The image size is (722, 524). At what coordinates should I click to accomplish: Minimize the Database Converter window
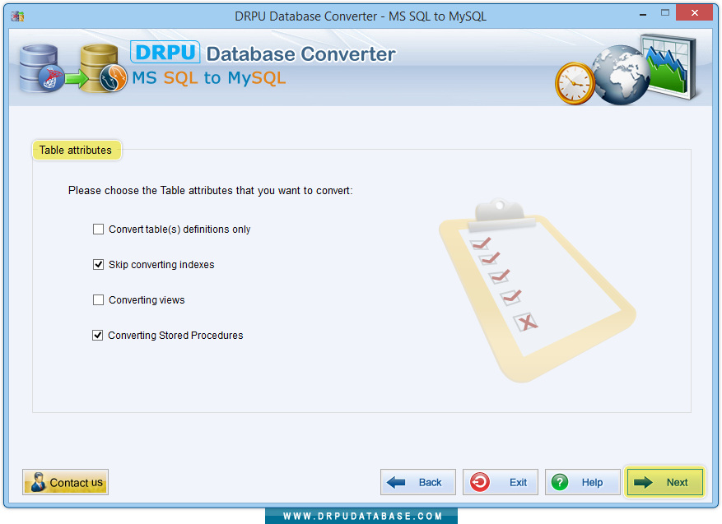tap(643, 15)
